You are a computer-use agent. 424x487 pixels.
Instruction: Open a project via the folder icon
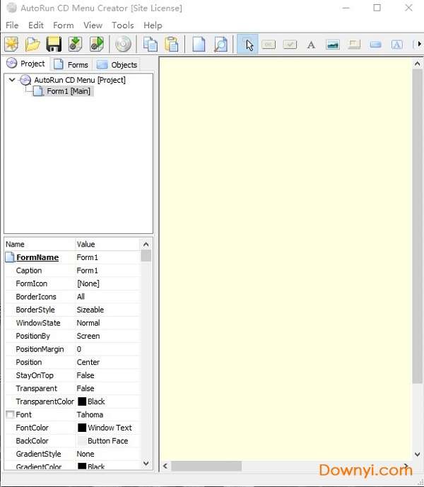tap(33, 44)
